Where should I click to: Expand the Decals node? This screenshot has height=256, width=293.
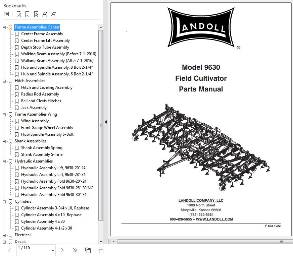(4, 242)
